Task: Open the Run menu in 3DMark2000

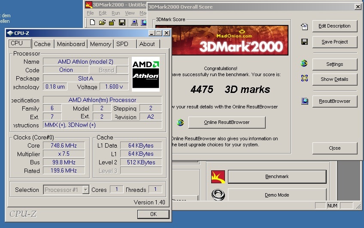Action: pos(115,13)
